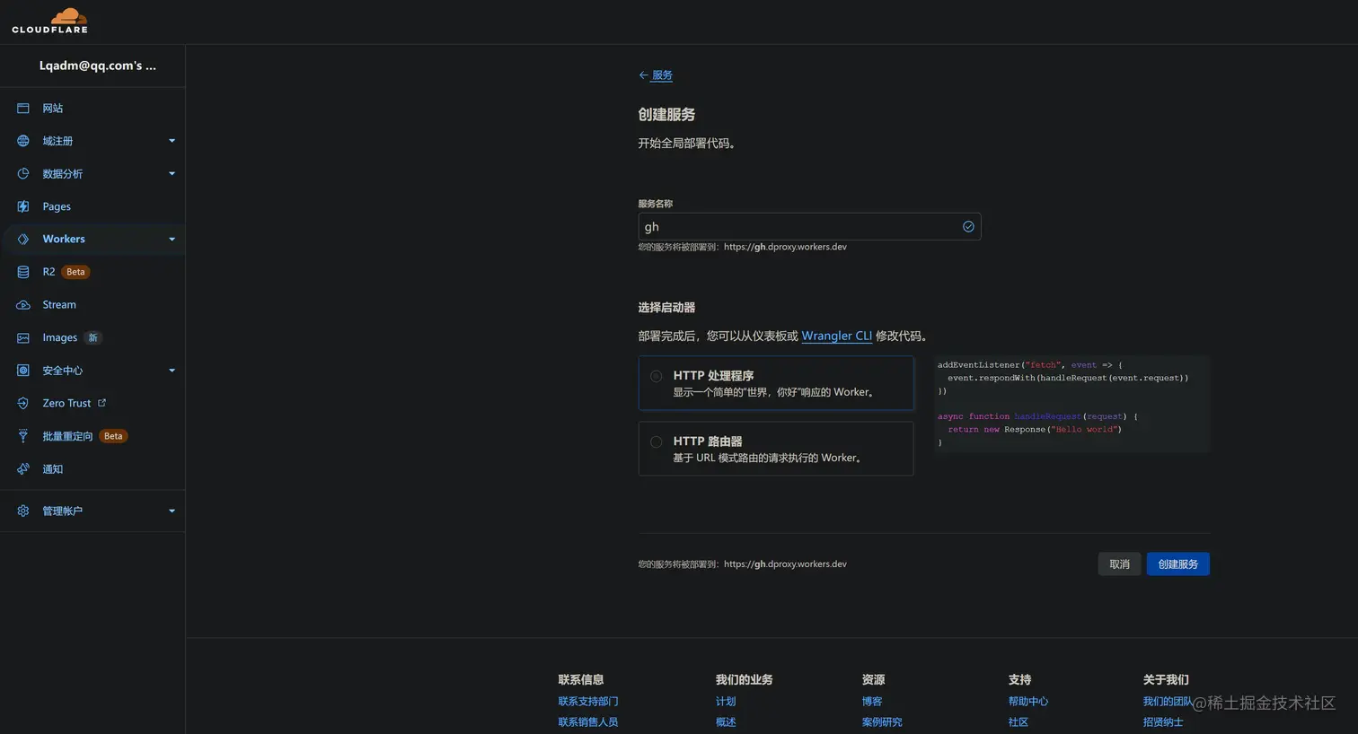Screen dimensions: 1358x734
Task: Click the Zero Trust external-link icon
Action: [101, 403]
